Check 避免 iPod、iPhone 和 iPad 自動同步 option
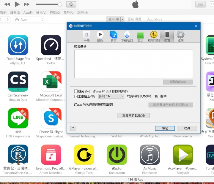 [x=76, y=91]
